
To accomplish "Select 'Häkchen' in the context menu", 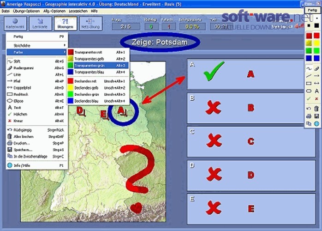I will coord(37,114).
